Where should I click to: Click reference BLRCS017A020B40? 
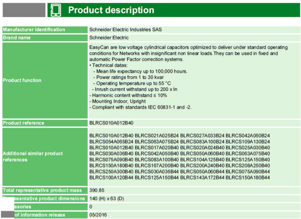coord(156,148)
